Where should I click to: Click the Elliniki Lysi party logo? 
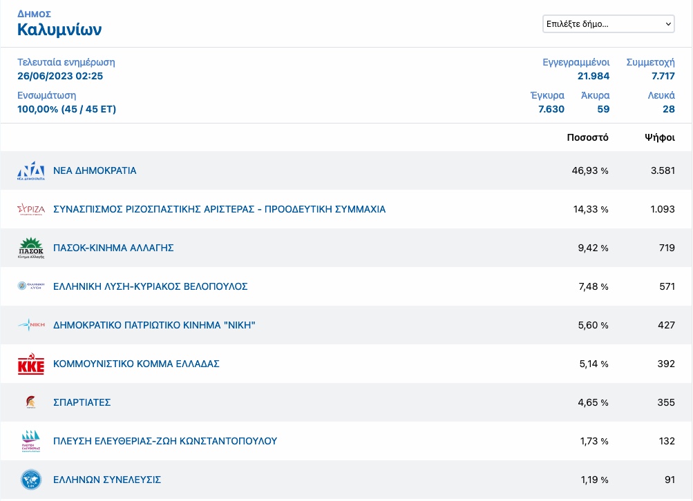(31, 286)
